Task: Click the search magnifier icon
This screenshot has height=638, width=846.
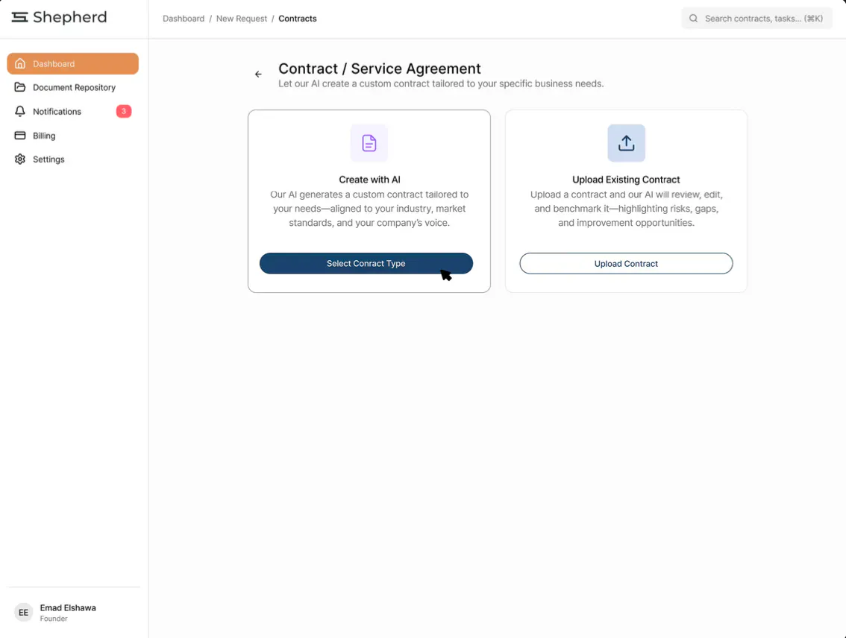Action: (693, 19)
